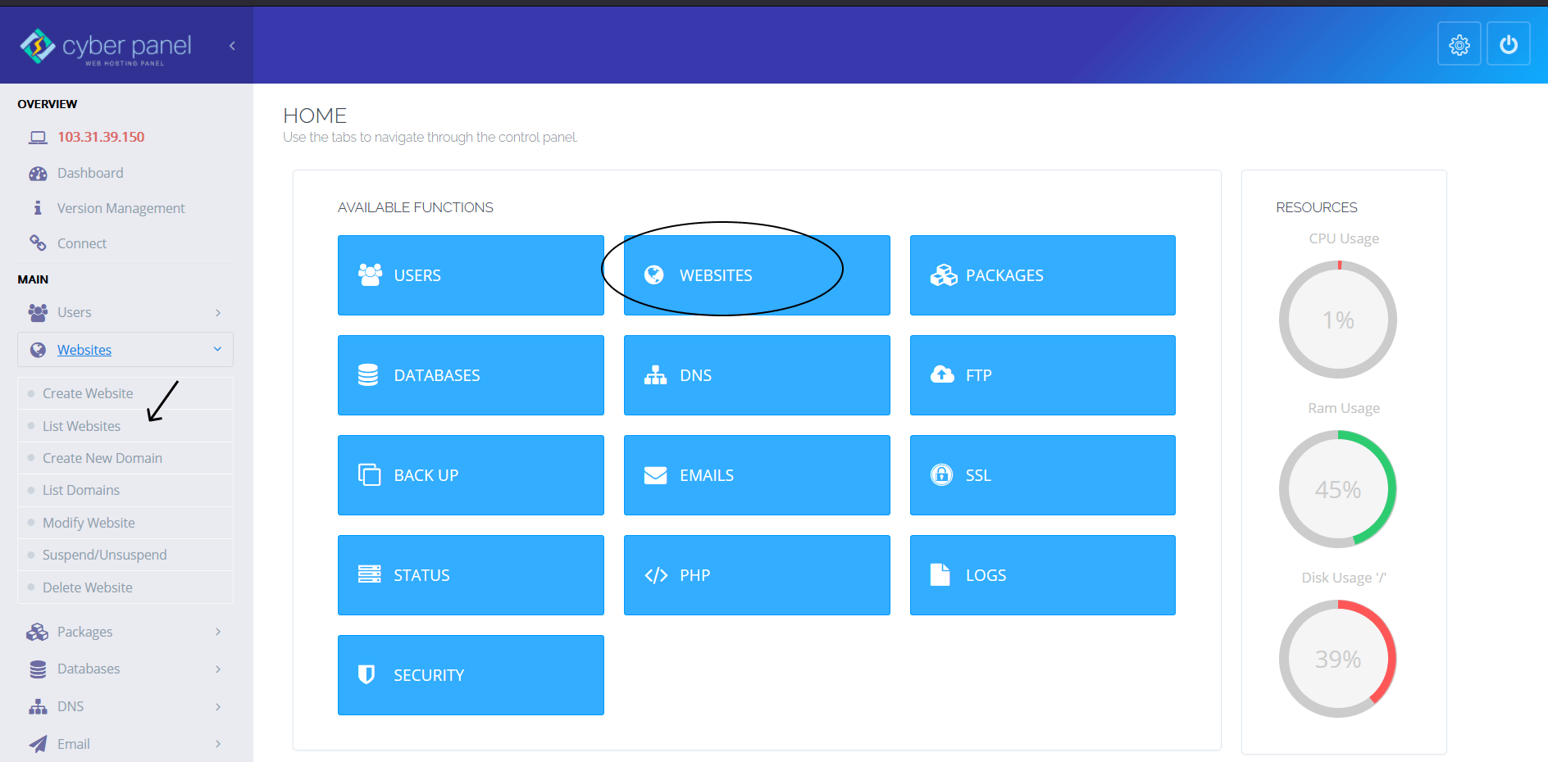Click the SECURITY shield icon
The width and height of the screenshot is (1548, 762).
(x=368, y=674)
